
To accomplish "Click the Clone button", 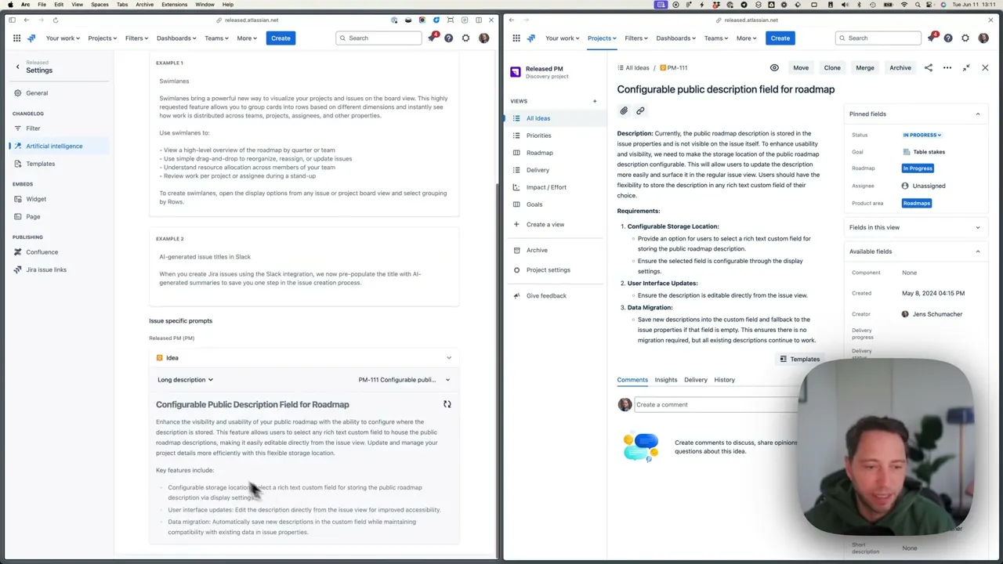I will (x=832, y=67).
